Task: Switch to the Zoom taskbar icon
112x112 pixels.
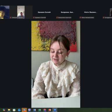Action: tap(55, 110)
